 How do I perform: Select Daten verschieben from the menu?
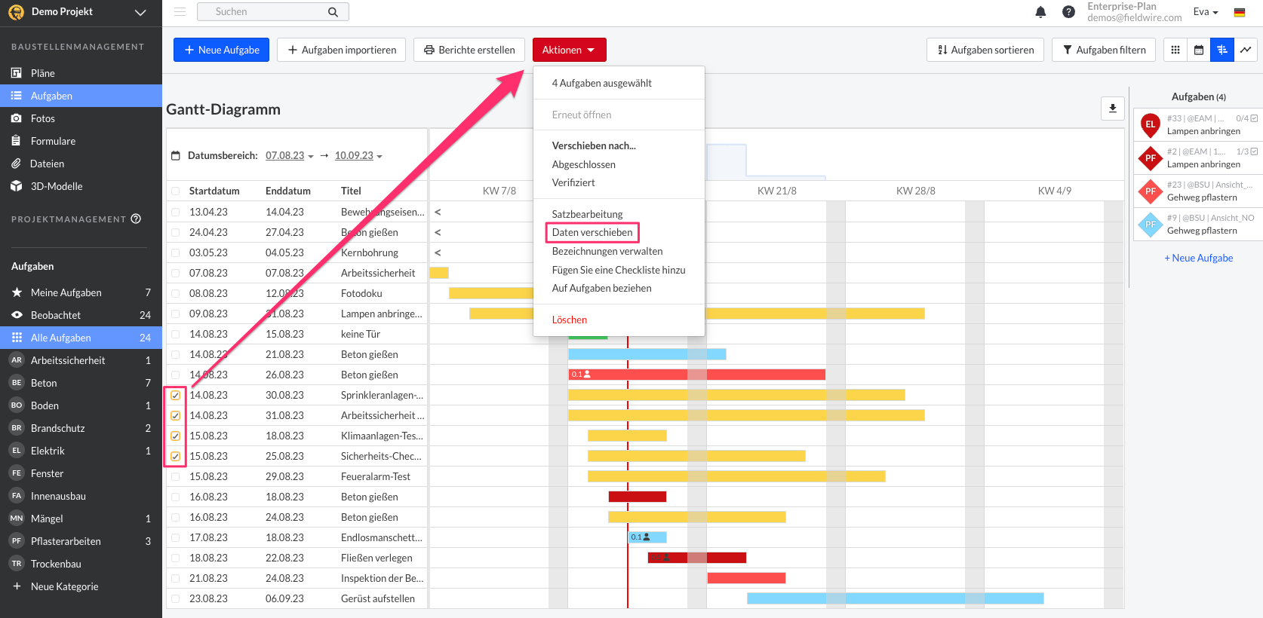coord(592,232)
